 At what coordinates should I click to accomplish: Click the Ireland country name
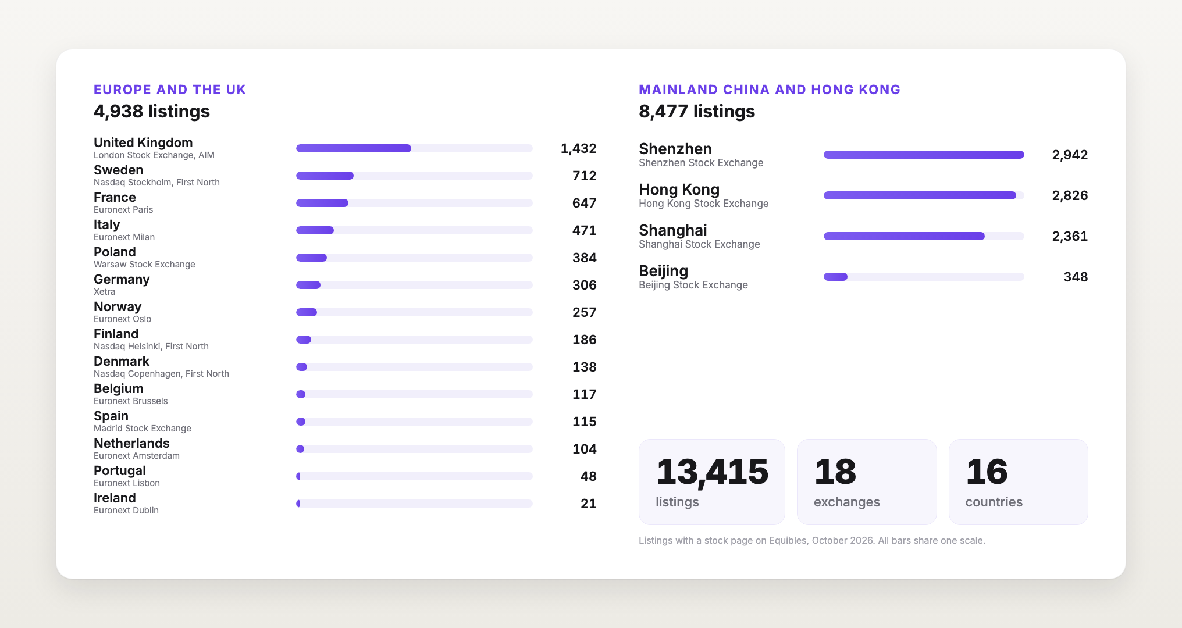coord(115,498)
